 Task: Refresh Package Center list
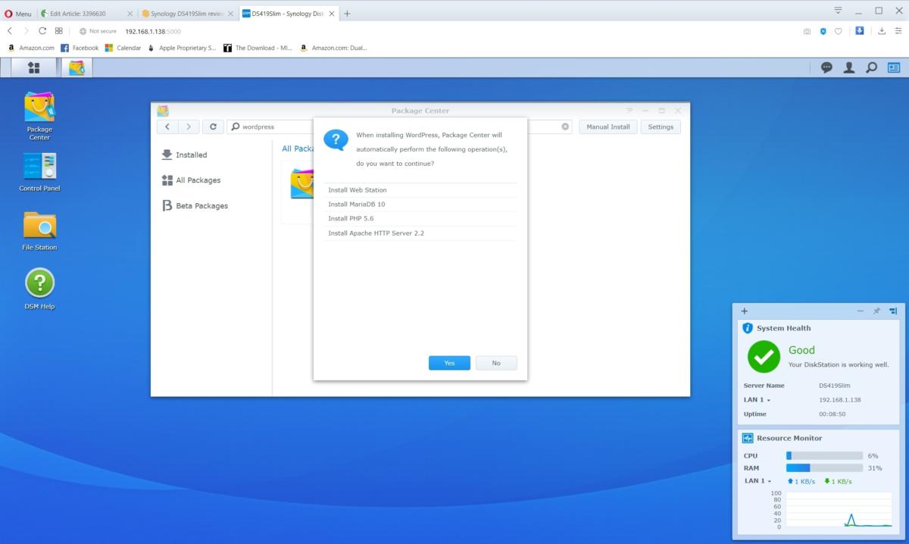pyautogui.click(x=214, y=127)
